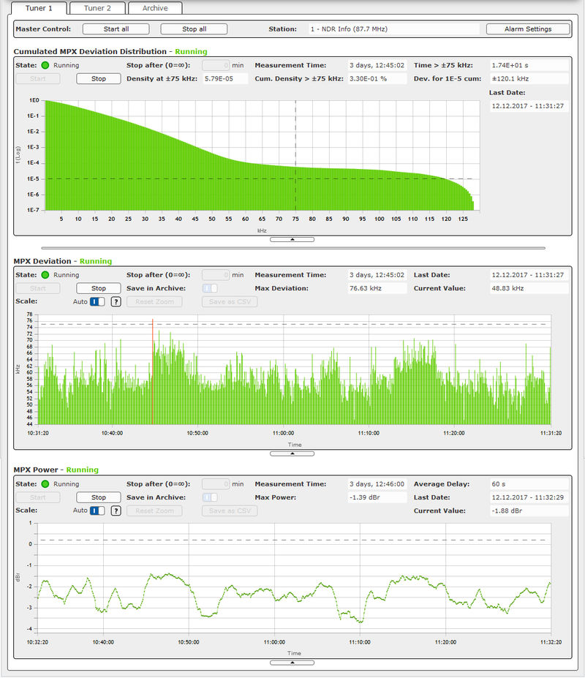Stop the MPX Deviation measurement

98,288
